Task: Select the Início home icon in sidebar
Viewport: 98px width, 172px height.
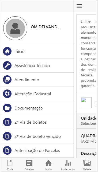Action: 7,51
